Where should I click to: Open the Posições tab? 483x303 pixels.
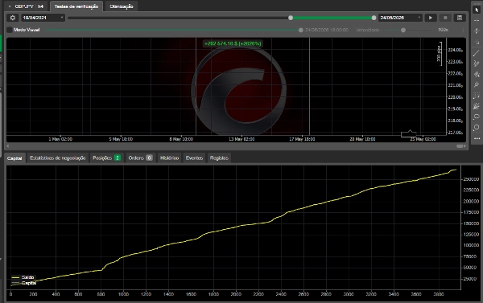[106, 158]
